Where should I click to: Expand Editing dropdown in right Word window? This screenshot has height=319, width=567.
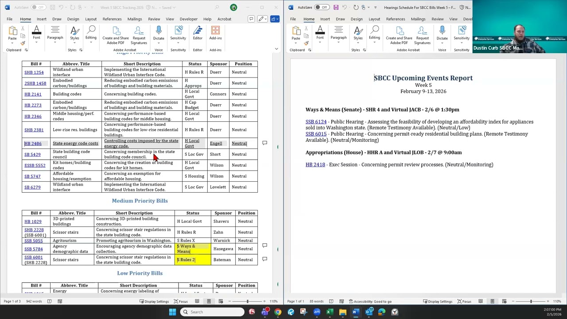374,41
